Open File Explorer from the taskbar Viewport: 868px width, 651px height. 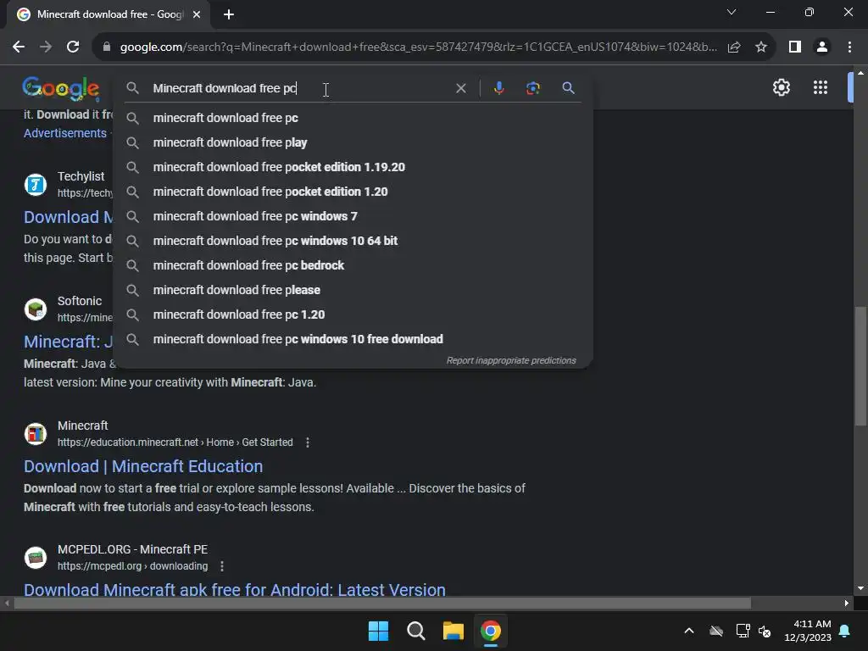[453, 631]
